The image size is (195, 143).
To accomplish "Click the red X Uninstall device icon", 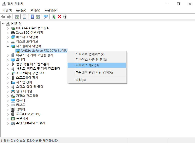I will pyautogui.click(x=60, y=17).
